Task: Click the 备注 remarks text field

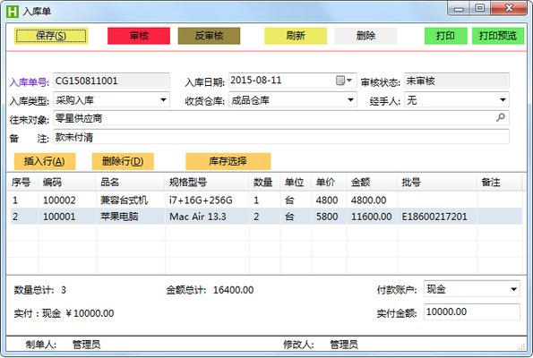Action: [x=281, y=137]
